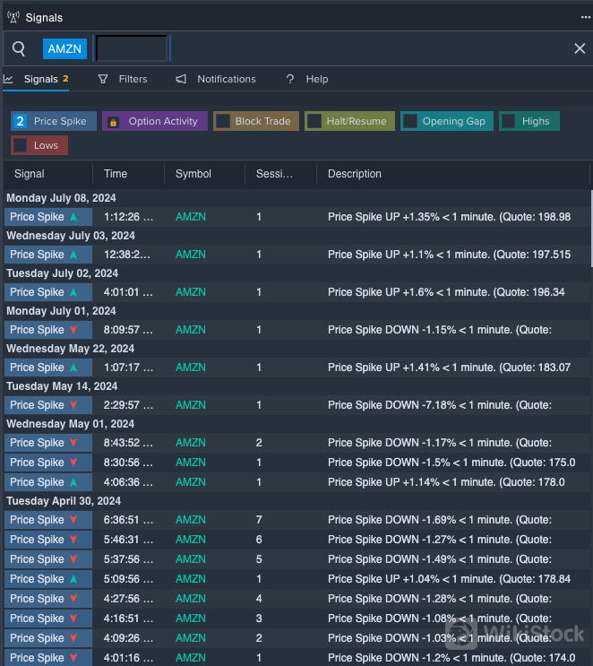The width and height of the screenshot is (593, 666).
Task: Open the Notifications tab
Action: pos(226,79)
